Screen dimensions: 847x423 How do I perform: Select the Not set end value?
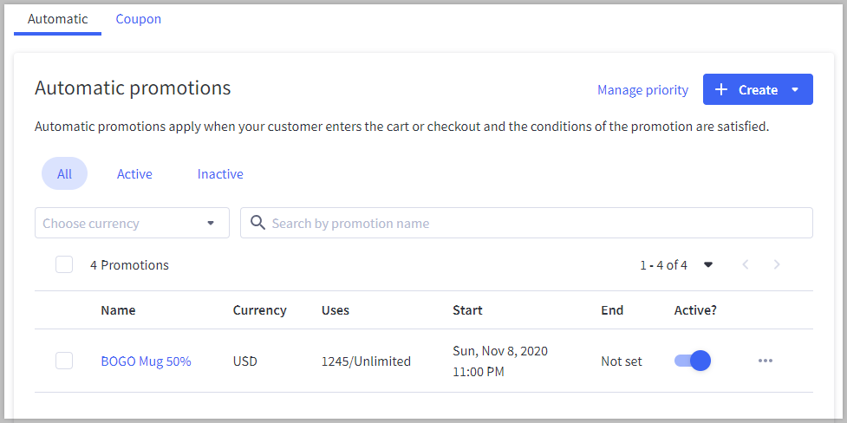622,361
